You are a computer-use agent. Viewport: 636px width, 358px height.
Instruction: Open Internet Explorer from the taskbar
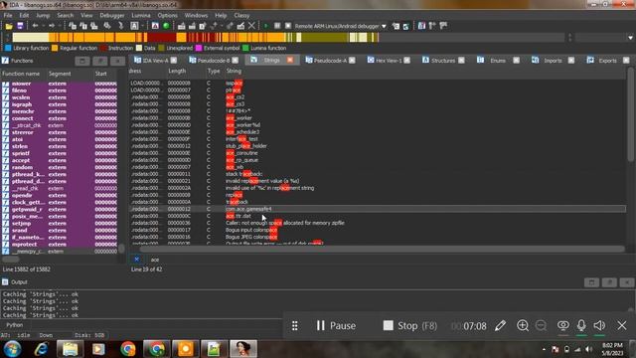click(41, 349)
